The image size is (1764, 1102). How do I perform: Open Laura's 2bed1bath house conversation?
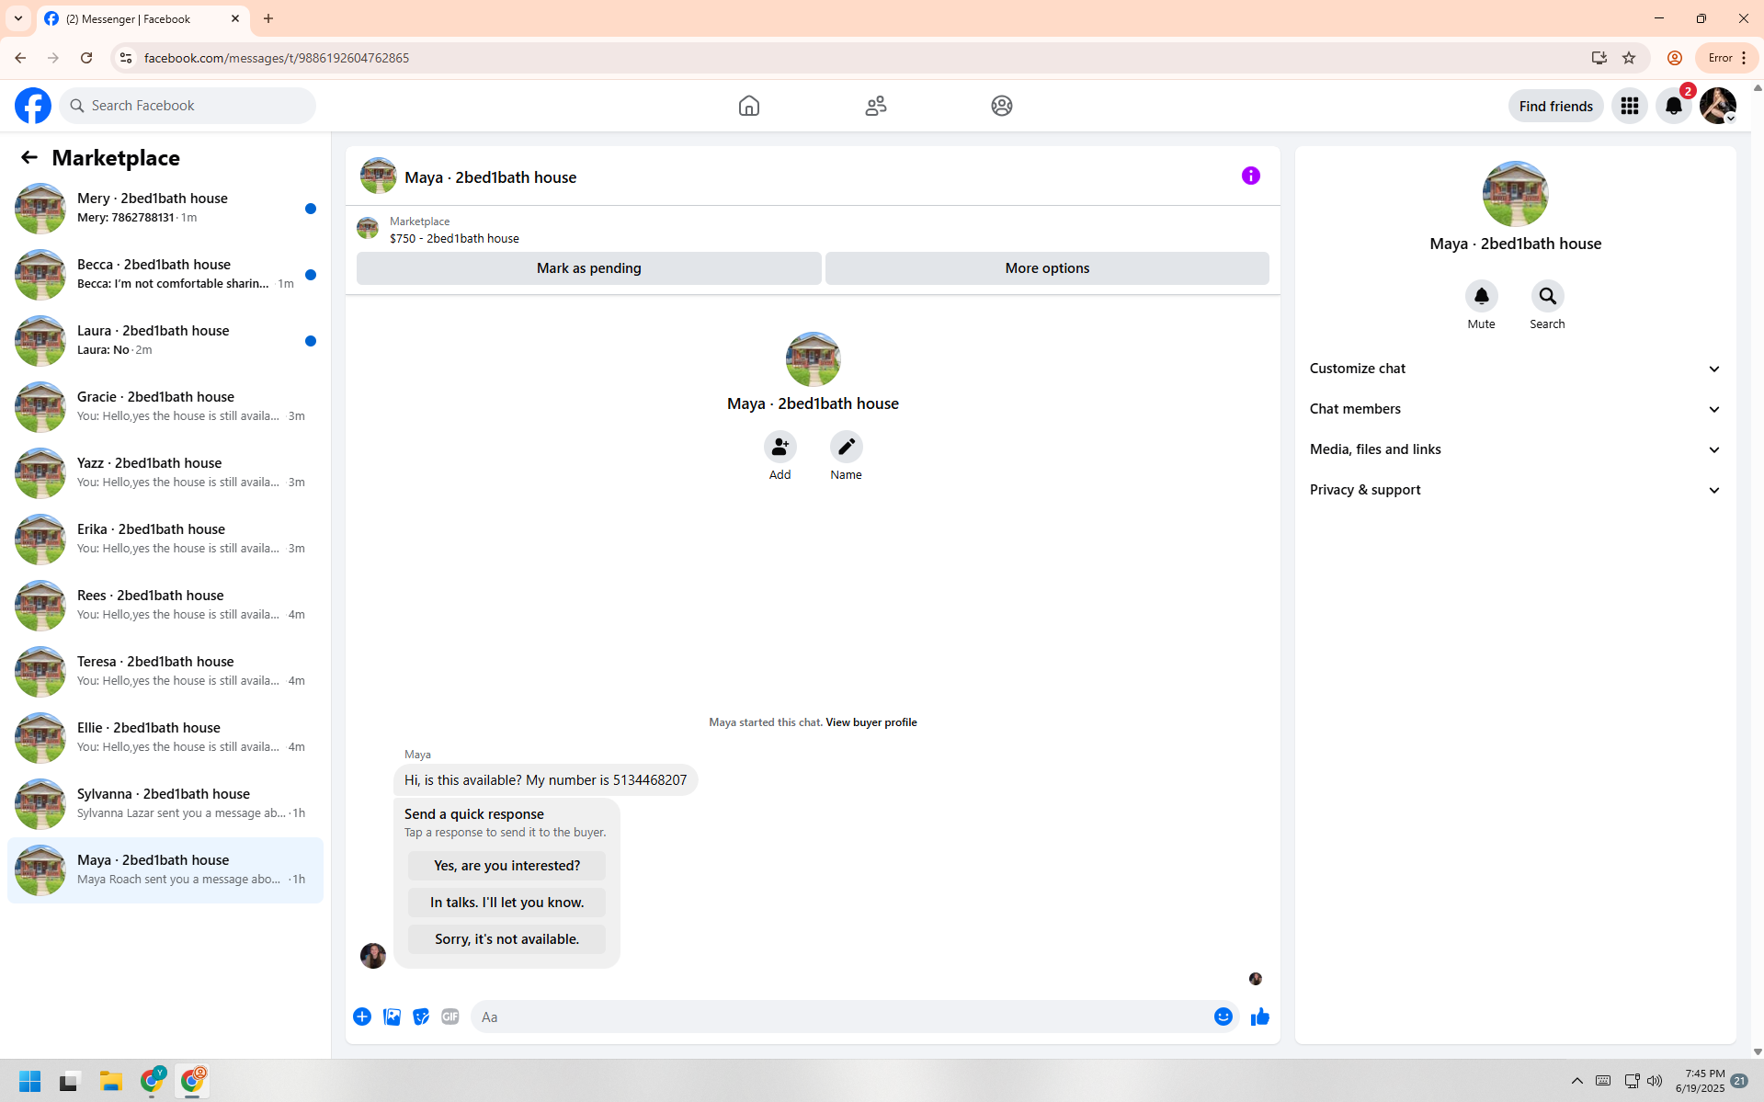[165, 341]
